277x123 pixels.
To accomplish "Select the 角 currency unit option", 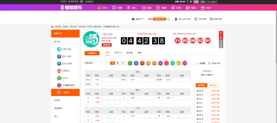I will click(x=117, y=63).
